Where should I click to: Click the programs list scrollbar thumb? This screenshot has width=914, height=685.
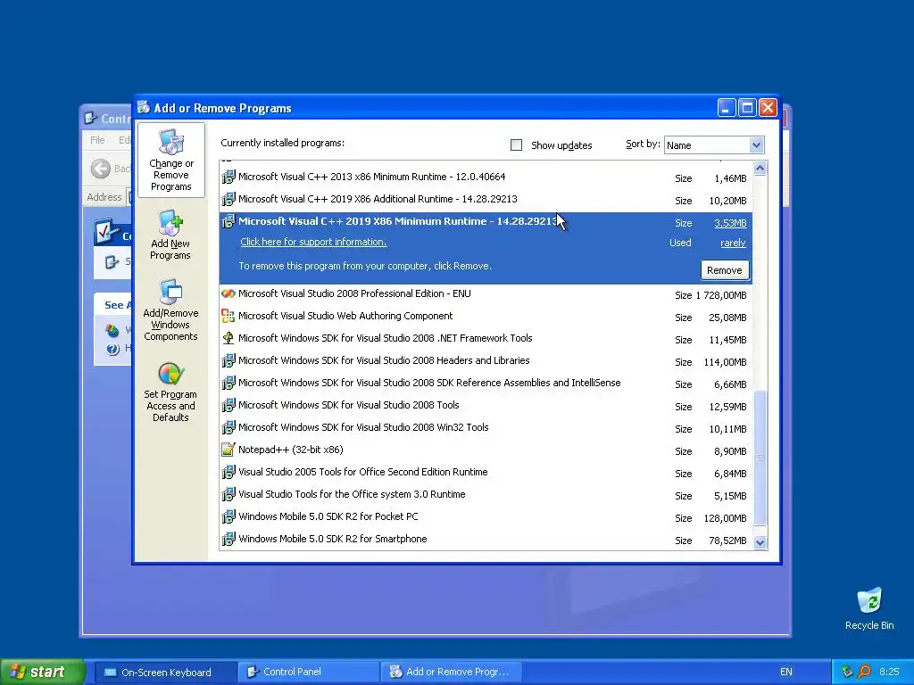click(x=760, y=458)
